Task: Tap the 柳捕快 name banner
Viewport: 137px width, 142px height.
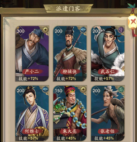Action: click(x=70, y=72)
